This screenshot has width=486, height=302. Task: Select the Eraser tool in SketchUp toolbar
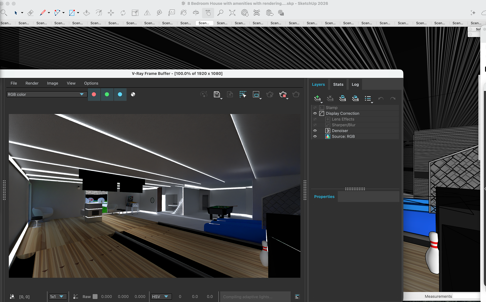30,13
